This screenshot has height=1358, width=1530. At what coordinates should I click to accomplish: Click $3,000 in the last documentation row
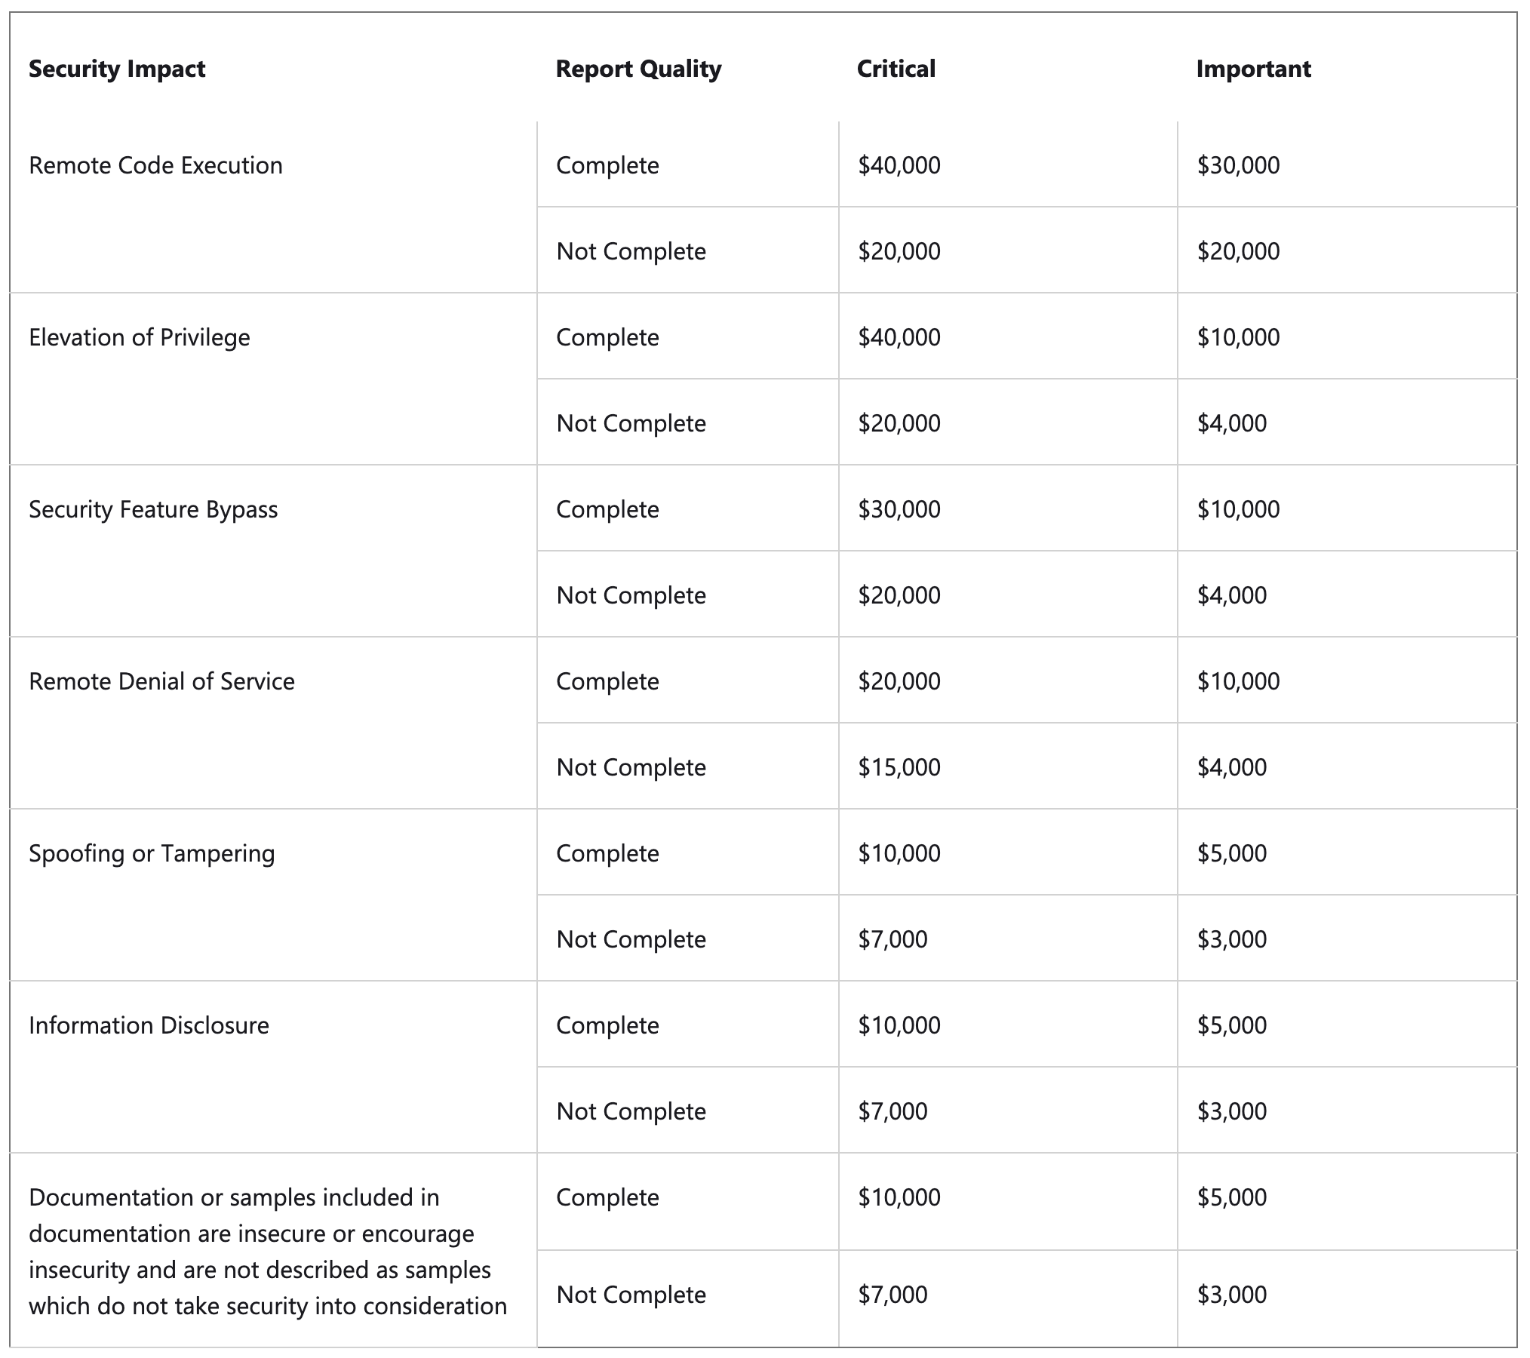(1232, 1295)
